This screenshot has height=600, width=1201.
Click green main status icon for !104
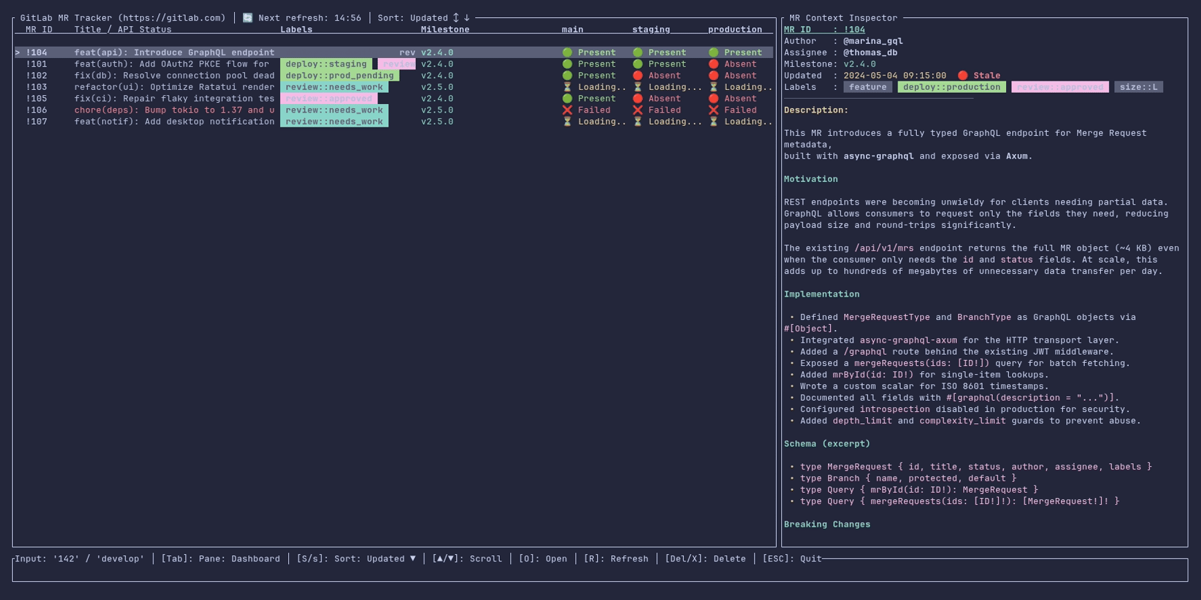[567, 53]
